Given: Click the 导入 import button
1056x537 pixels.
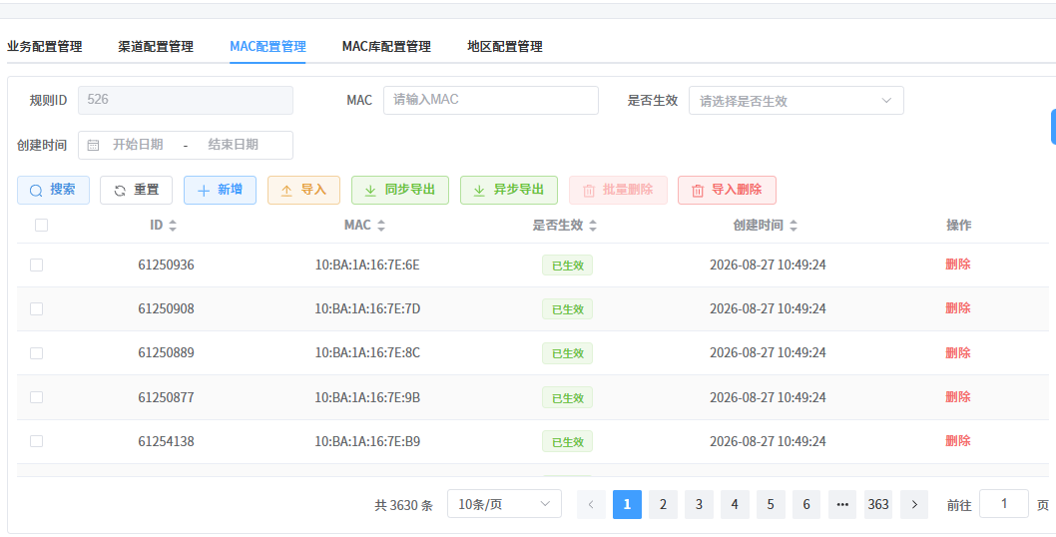Looking at the screenshot, I should (303, 190).
